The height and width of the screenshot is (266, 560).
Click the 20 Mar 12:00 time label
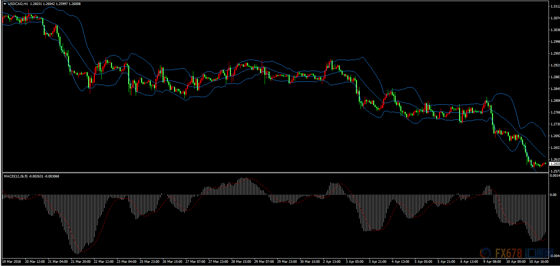[35, 262]
